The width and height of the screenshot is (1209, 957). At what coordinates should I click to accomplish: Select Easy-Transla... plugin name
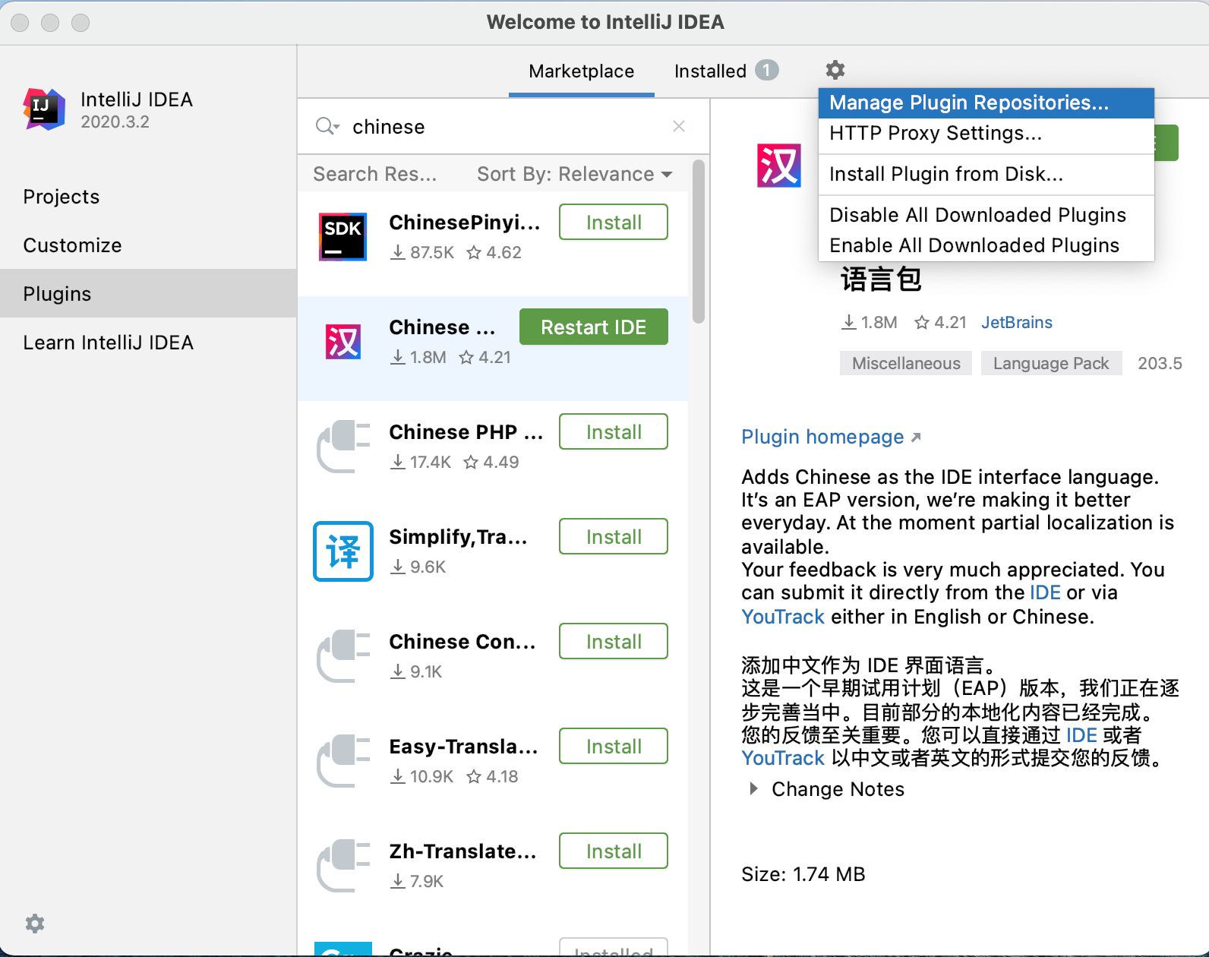463,747
